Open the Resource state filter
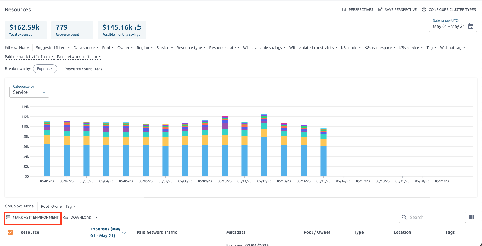Screen dimensions: 482x246 [224, 48]
